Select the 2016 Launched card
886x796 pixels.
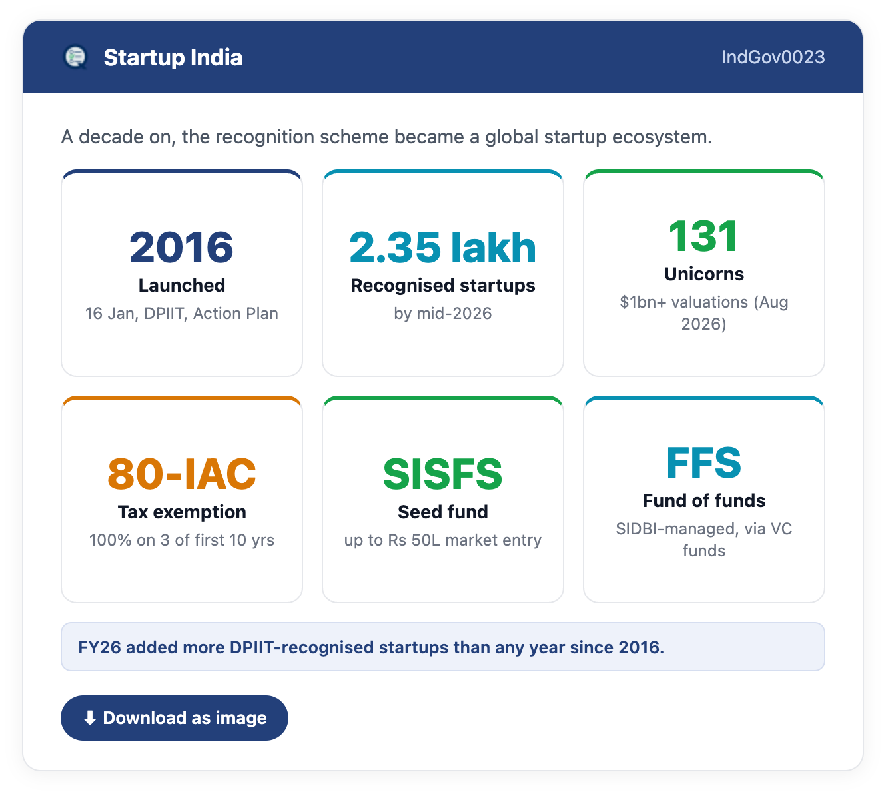(182, 273)
